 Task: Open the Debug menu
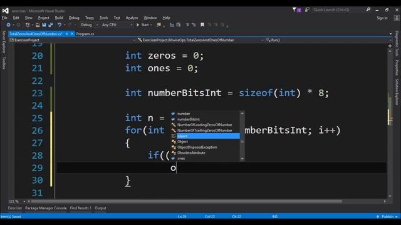74,18
